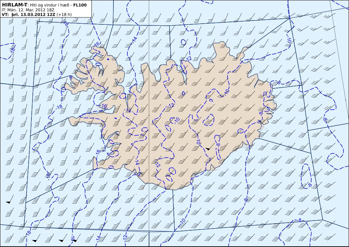Click the 'Hiti og vindur í hæð' text
The width and height of the screenshot is (349, 247).
point(50,5)
